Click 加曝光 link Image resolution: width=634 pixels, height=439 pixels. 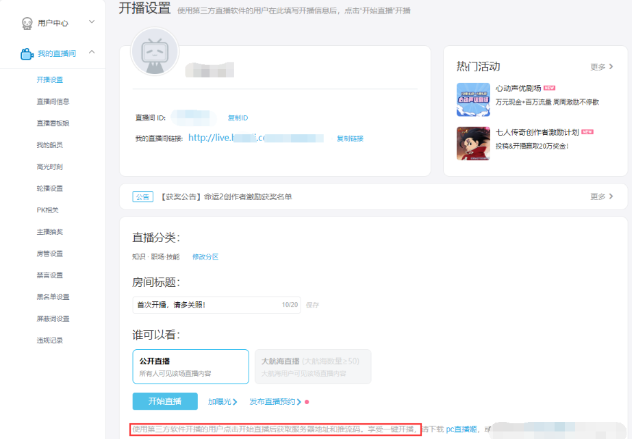(223, 402)
